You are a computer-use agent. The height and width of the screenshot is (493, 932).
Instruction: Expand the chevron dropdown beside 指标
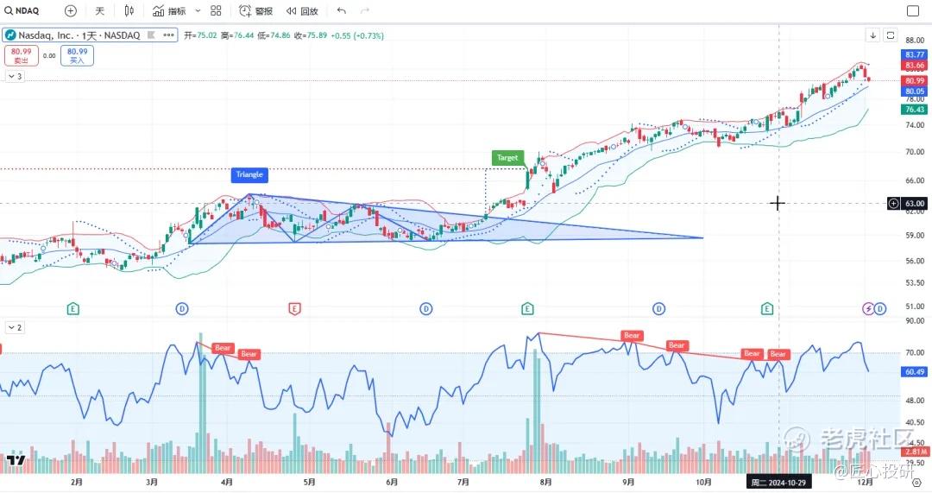(x=198, y=10)
